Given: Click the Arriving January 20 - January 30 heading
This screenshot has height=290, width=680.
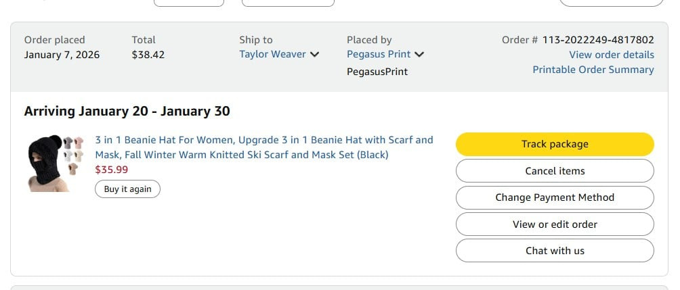Looking at the screenshot, I should [x=127, y=112].
